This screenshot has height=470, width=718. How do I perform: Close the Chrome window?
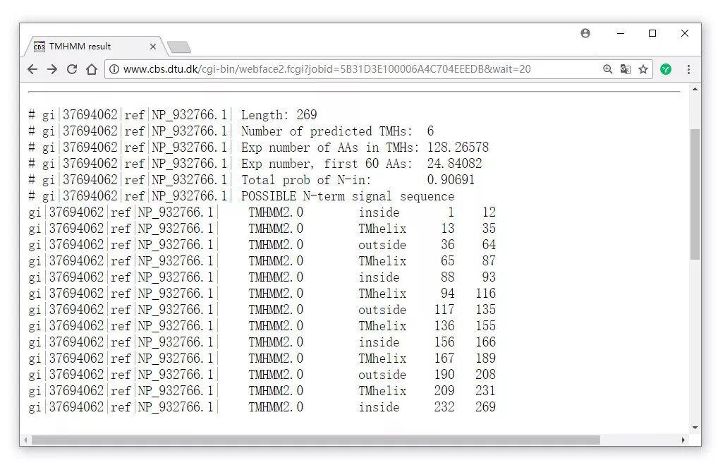pos(685,33)
